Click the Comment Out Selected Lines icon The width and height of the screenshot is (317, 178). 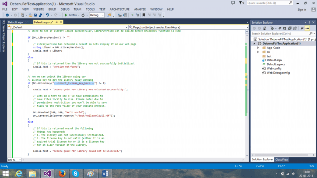[x=120, y=15]
